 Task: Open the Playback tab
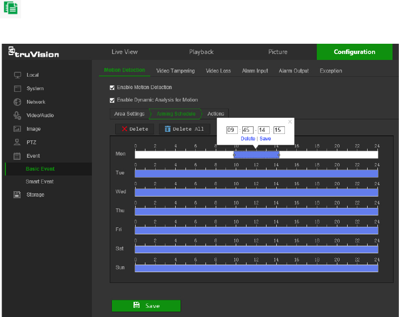tap(201, 52)
